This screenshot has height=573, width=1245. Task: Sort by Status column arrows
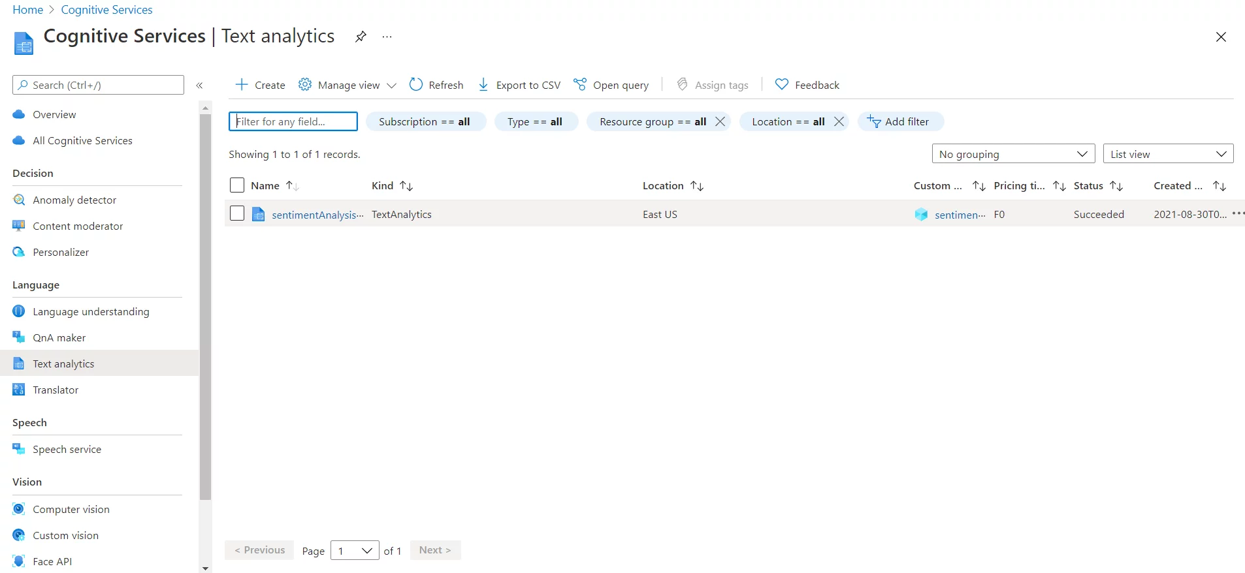(1116, 186)
